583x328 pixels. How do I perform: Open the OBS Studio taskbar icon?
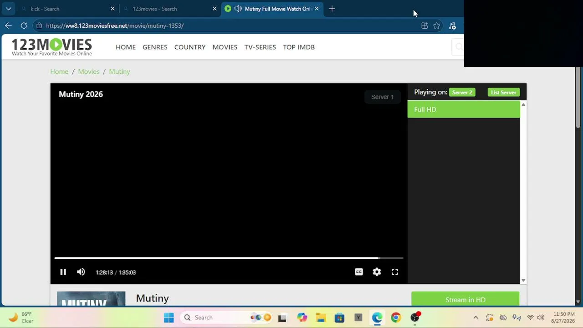(415, 318)
